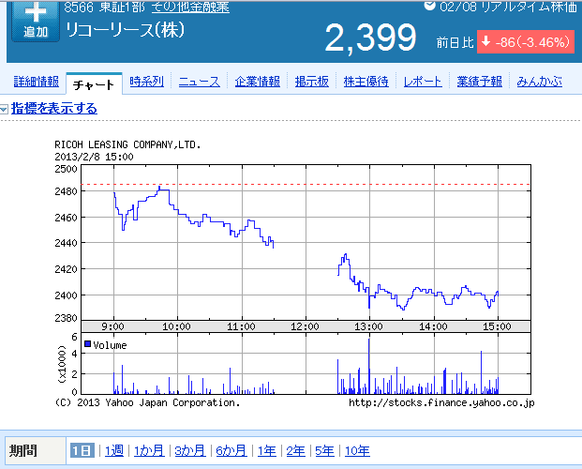Click the company name リコーリース(株)

tap(125, 30)
